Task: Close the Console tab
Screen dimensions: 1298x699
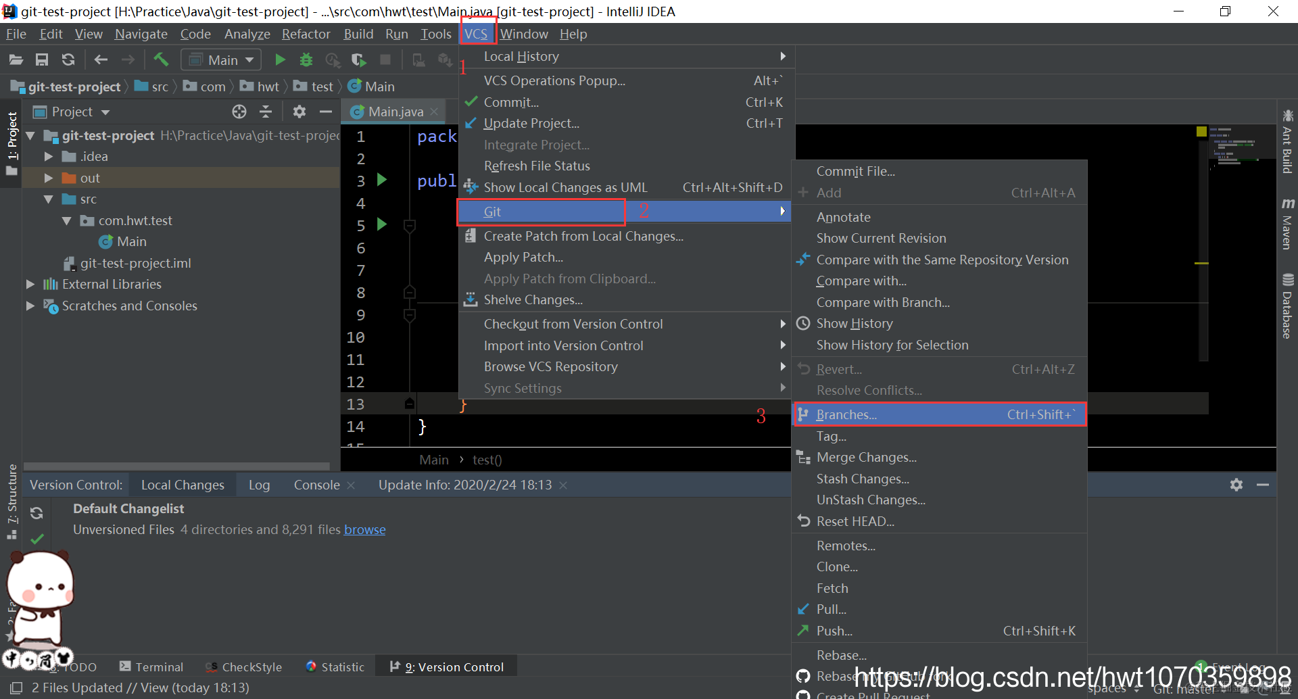Action: [x=351, y=485]
